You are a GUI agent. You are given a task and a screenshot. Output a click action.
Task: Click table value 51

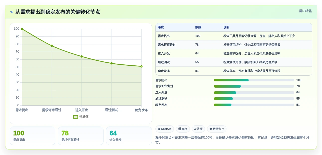click(x=197, y=71)
